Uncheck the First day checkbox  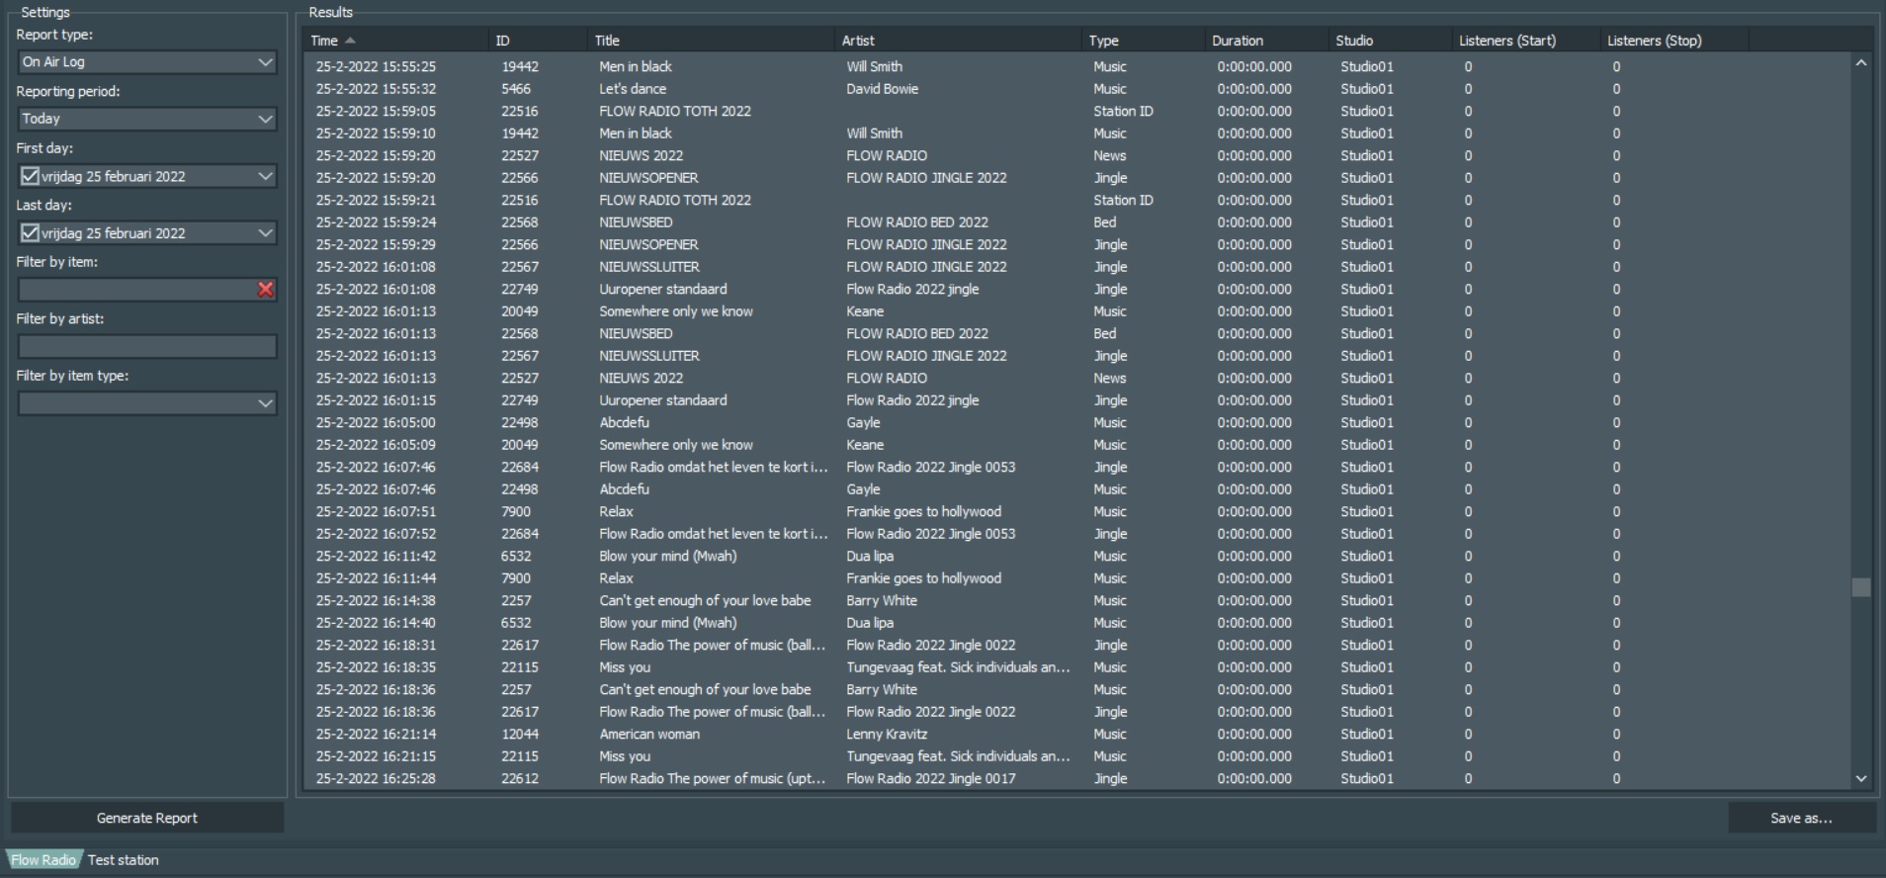point(31,176)
